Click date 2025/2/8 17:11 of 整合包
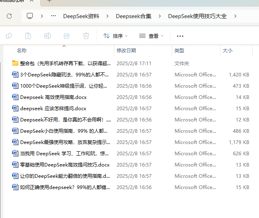 (134, 64)
